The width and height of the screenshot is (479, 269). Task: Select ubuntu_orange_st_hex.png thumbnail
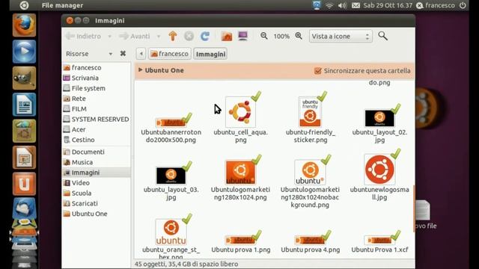click(171, 232)
